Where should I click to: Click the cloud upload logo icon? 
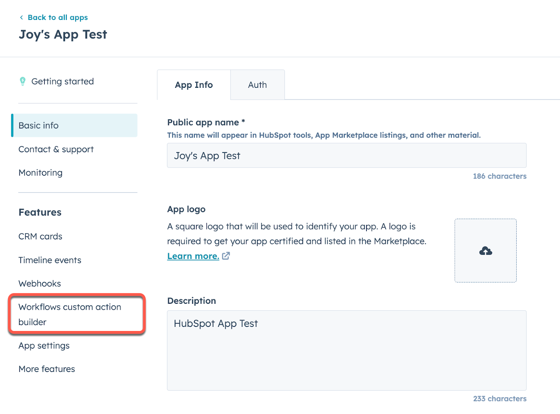pos(485,251)
